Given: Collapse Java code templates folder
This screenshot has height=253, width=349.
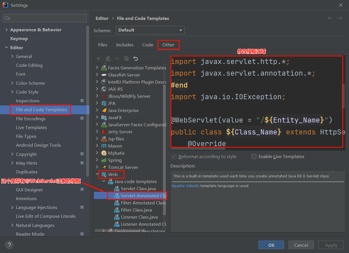Looking at the screenshot, I should (x=104, y=181).
